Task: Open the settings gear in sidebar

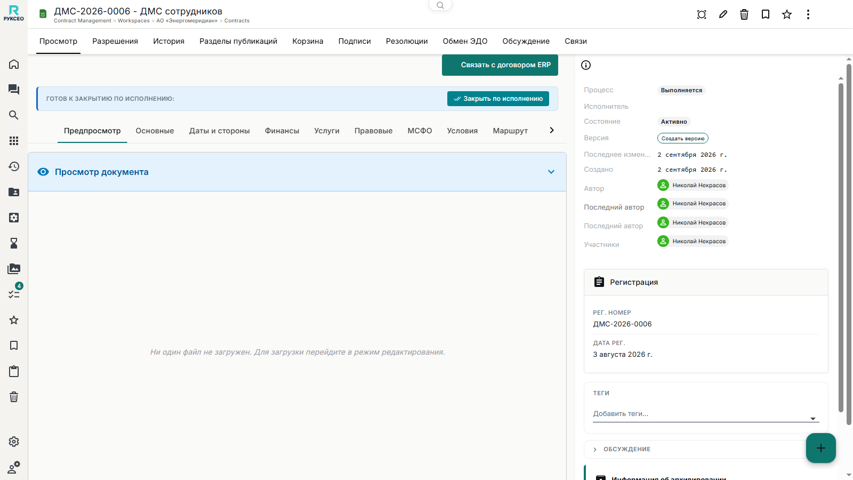Action: [x=14, y=442]
